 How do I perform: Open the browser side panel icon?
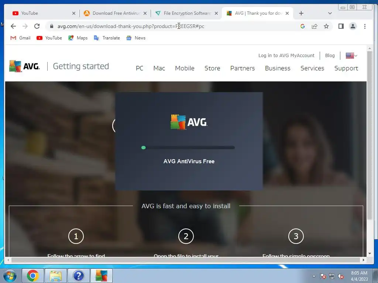coord(341,26)
